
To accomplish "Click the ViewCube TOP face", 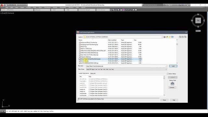I will [198, 20].
